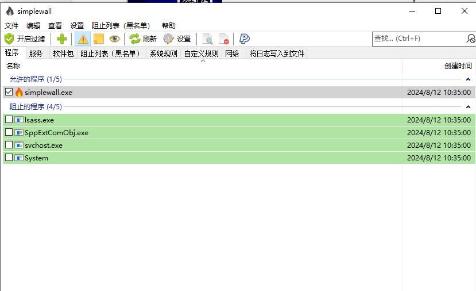Viewport: 476px width, 291px height.
Task: Toggle the warning notifications icon
Action: pyautogui.click(x=83, y=39)
